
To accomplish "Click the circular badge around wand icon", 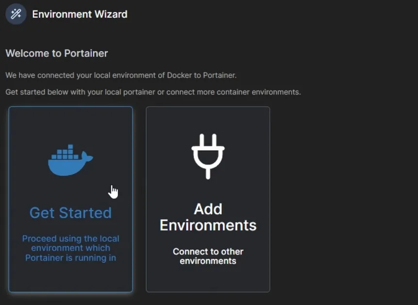I will 16,14.
